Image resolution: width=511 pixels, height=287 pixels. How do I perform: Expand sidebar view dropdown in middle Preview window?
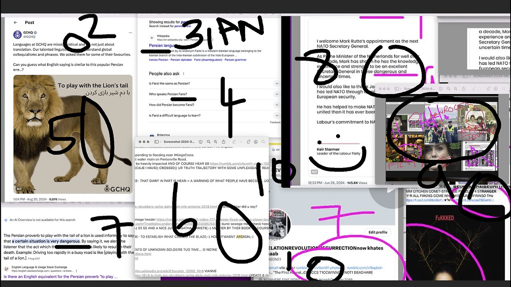160,142
